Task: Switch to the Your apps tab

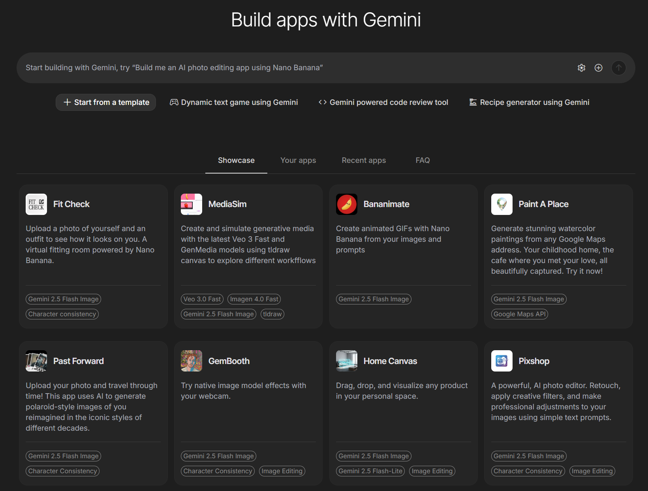Action: pyautogui.click(x=298, y=160)
